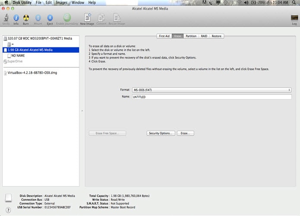Open the Images menu

coord(62,3)
